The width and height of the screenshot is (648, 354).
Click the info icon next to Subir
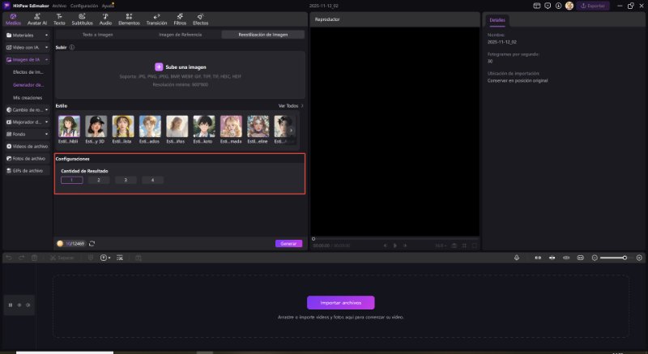[72, 48]
